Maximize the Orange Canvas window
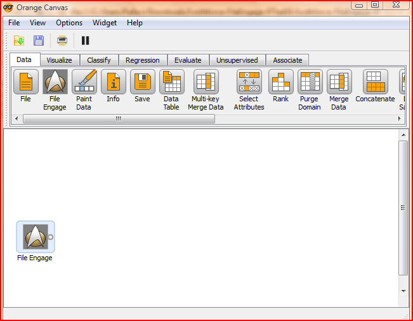Screen dimensions: 413x321 pyautogui.click(x=375, y=4)
